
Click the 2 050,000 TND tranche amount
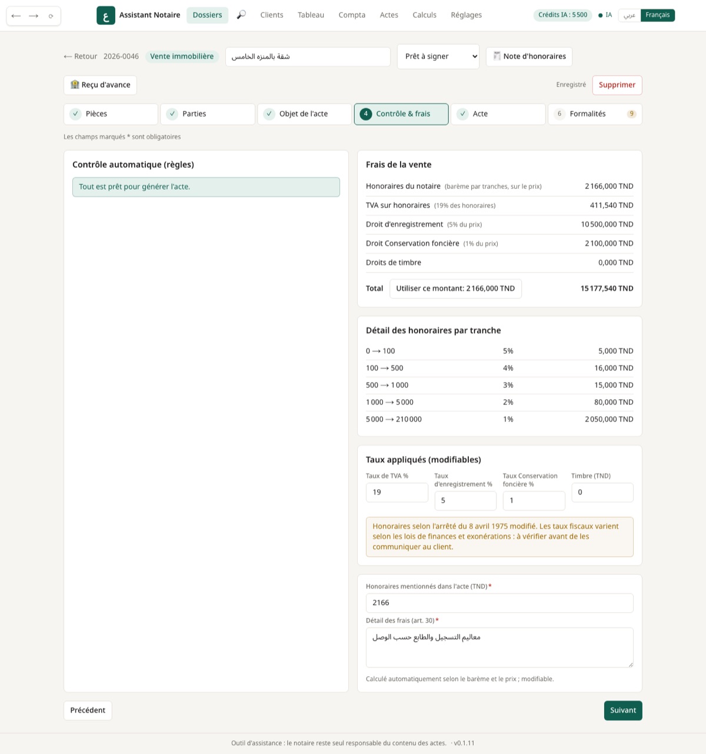(x=609, y=420)
